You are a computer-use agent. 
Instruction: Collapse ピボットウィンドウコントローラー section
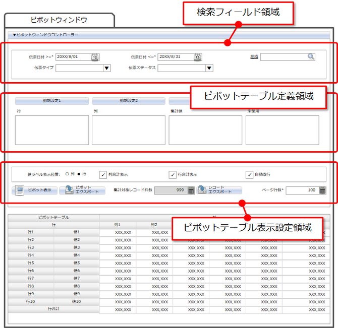pyautogui.click(x=15, y=35)
